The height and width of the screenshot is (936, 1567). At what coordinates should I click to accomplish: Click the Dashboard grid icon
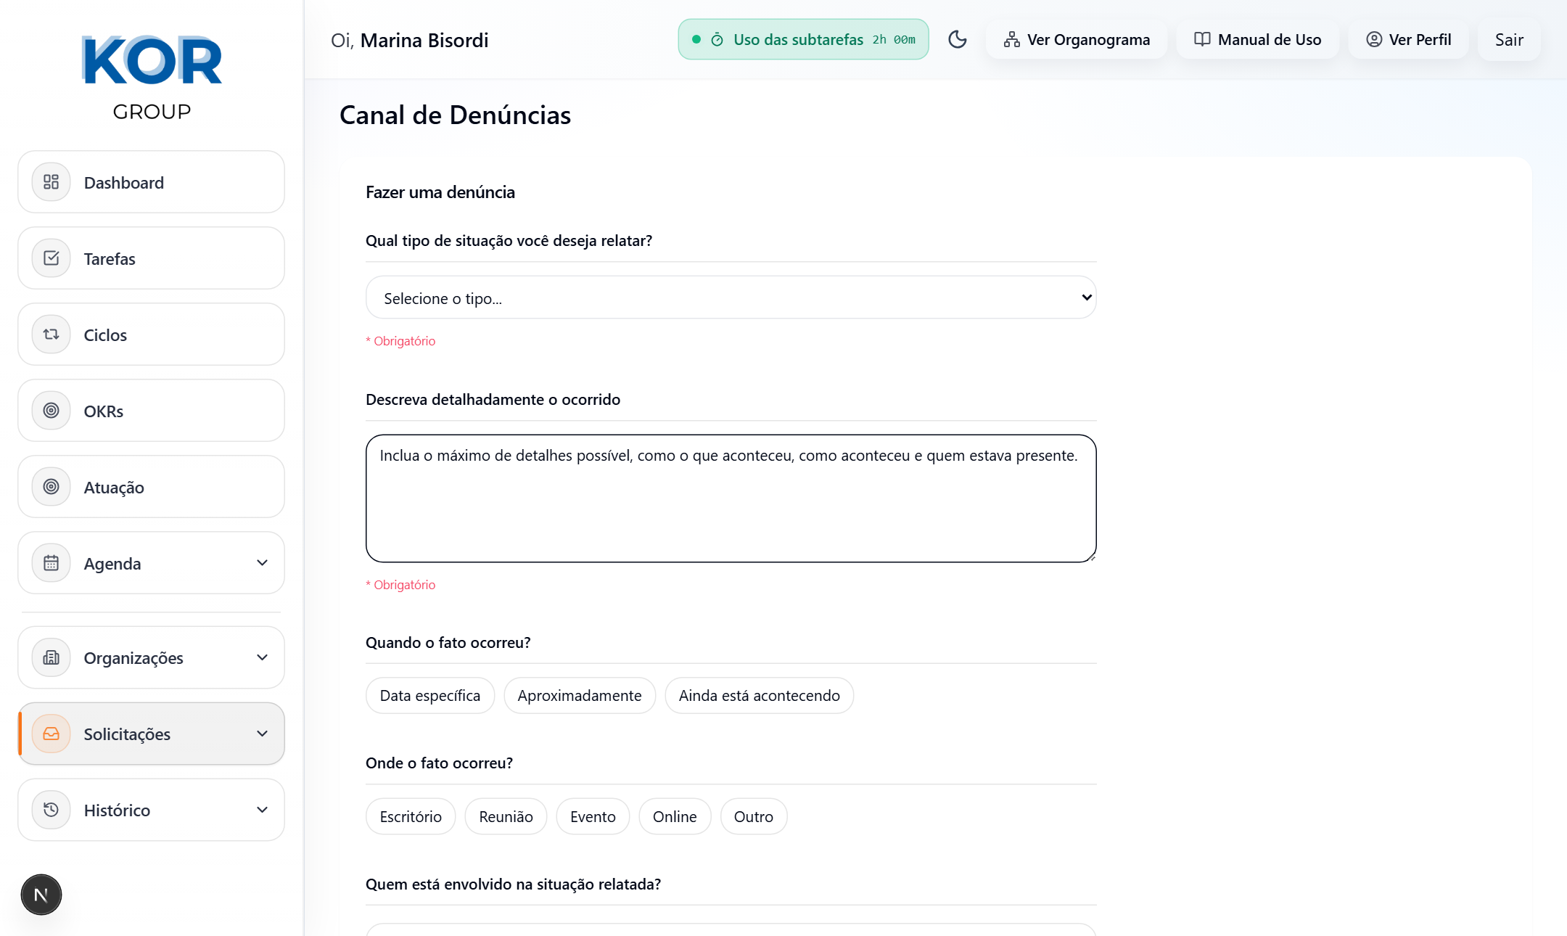[51, 182]
